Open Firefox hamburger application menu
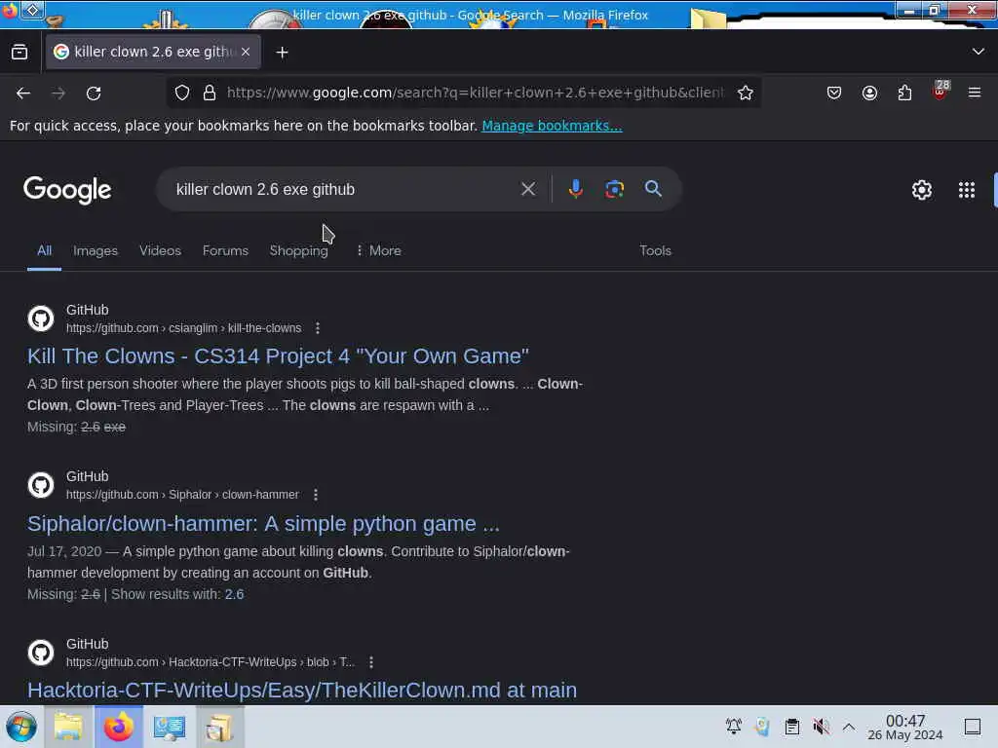998x748 pixels. 975,93
